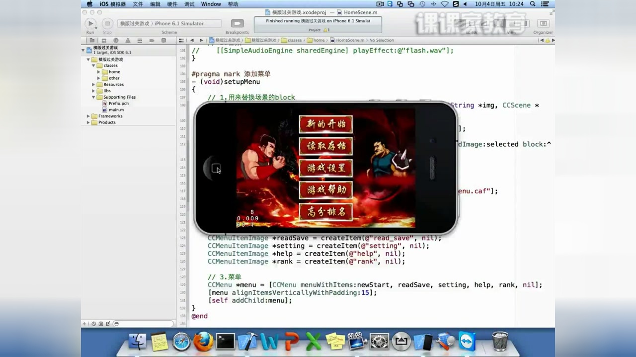The width and height of the screenshot is (636, 357).
Task: Open the Search navigator icon
Action: pos(116,40)
